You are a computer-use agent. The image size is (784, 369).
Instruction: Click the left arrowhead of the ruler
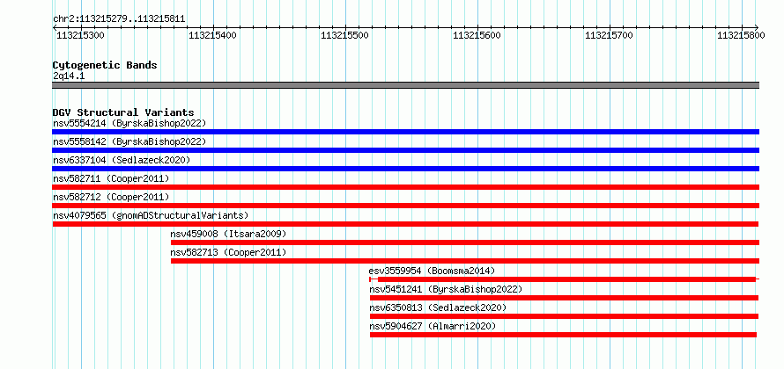[55, 28]
